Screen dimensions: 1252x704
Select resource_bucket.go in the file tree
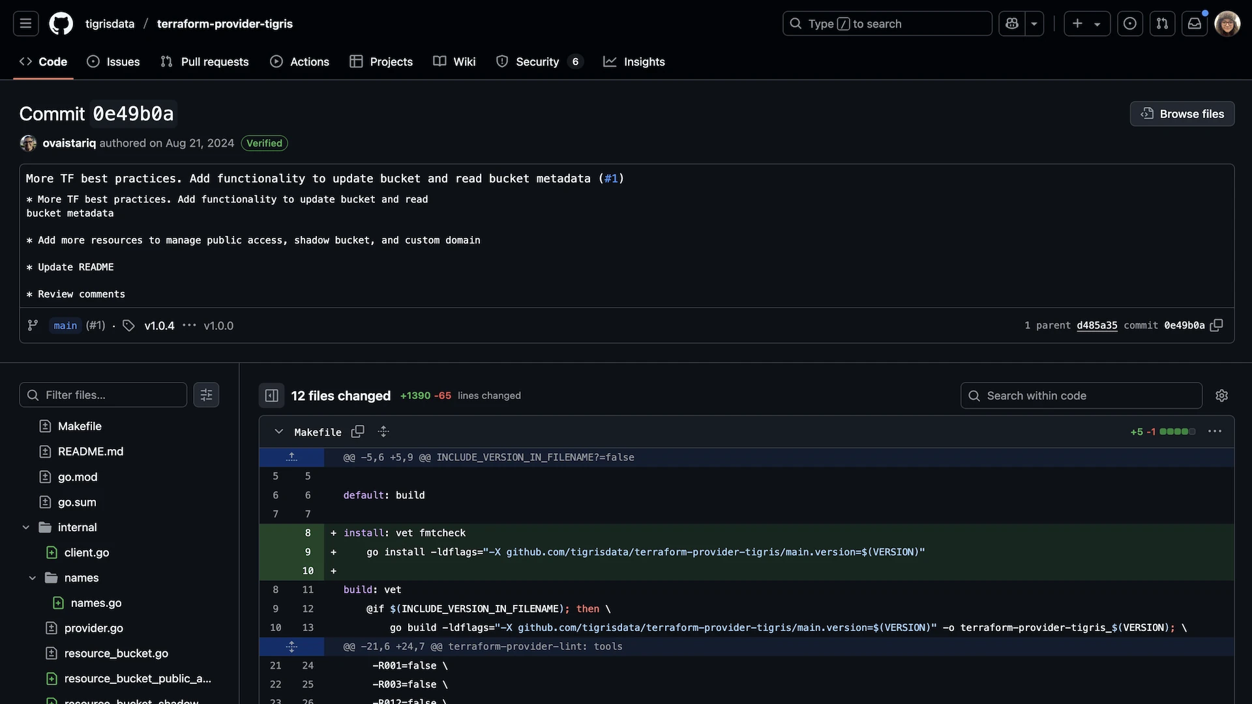116,654
